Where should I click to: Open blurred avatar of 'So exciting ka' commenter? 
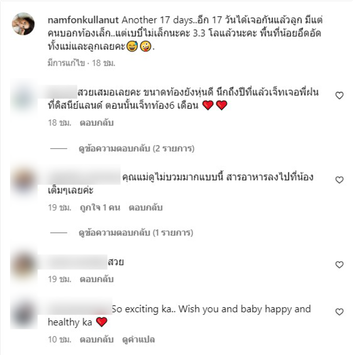[x=24, y=314]
